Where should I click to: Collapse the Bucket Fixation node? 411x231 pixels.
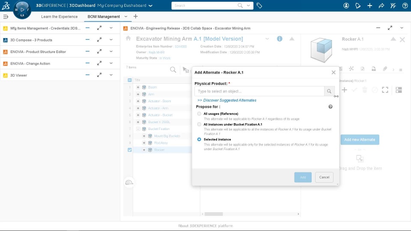pos(138,129)
